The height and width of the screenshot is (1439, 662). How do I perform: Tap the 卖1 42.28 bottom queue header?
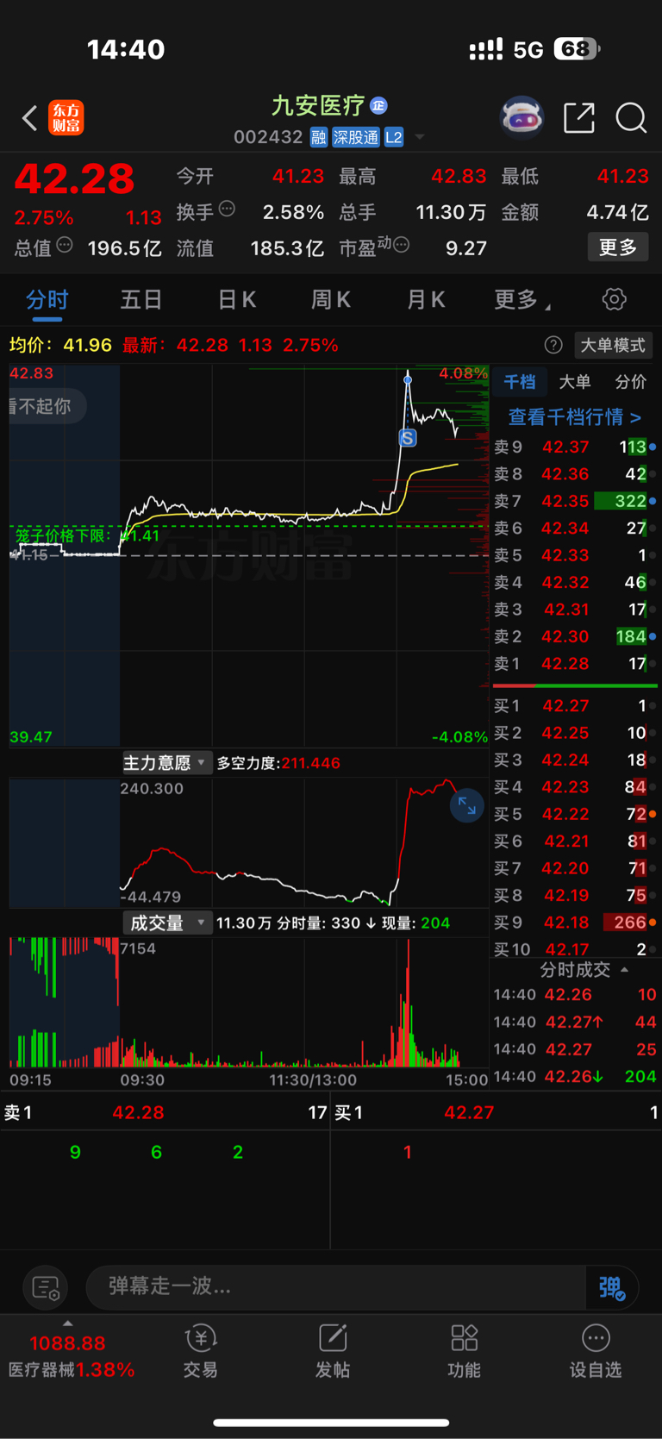pyautogui.click(x=165, y=1113)
